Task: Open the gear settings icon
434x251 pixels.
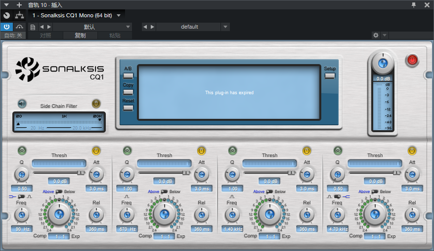Action: 376,35
